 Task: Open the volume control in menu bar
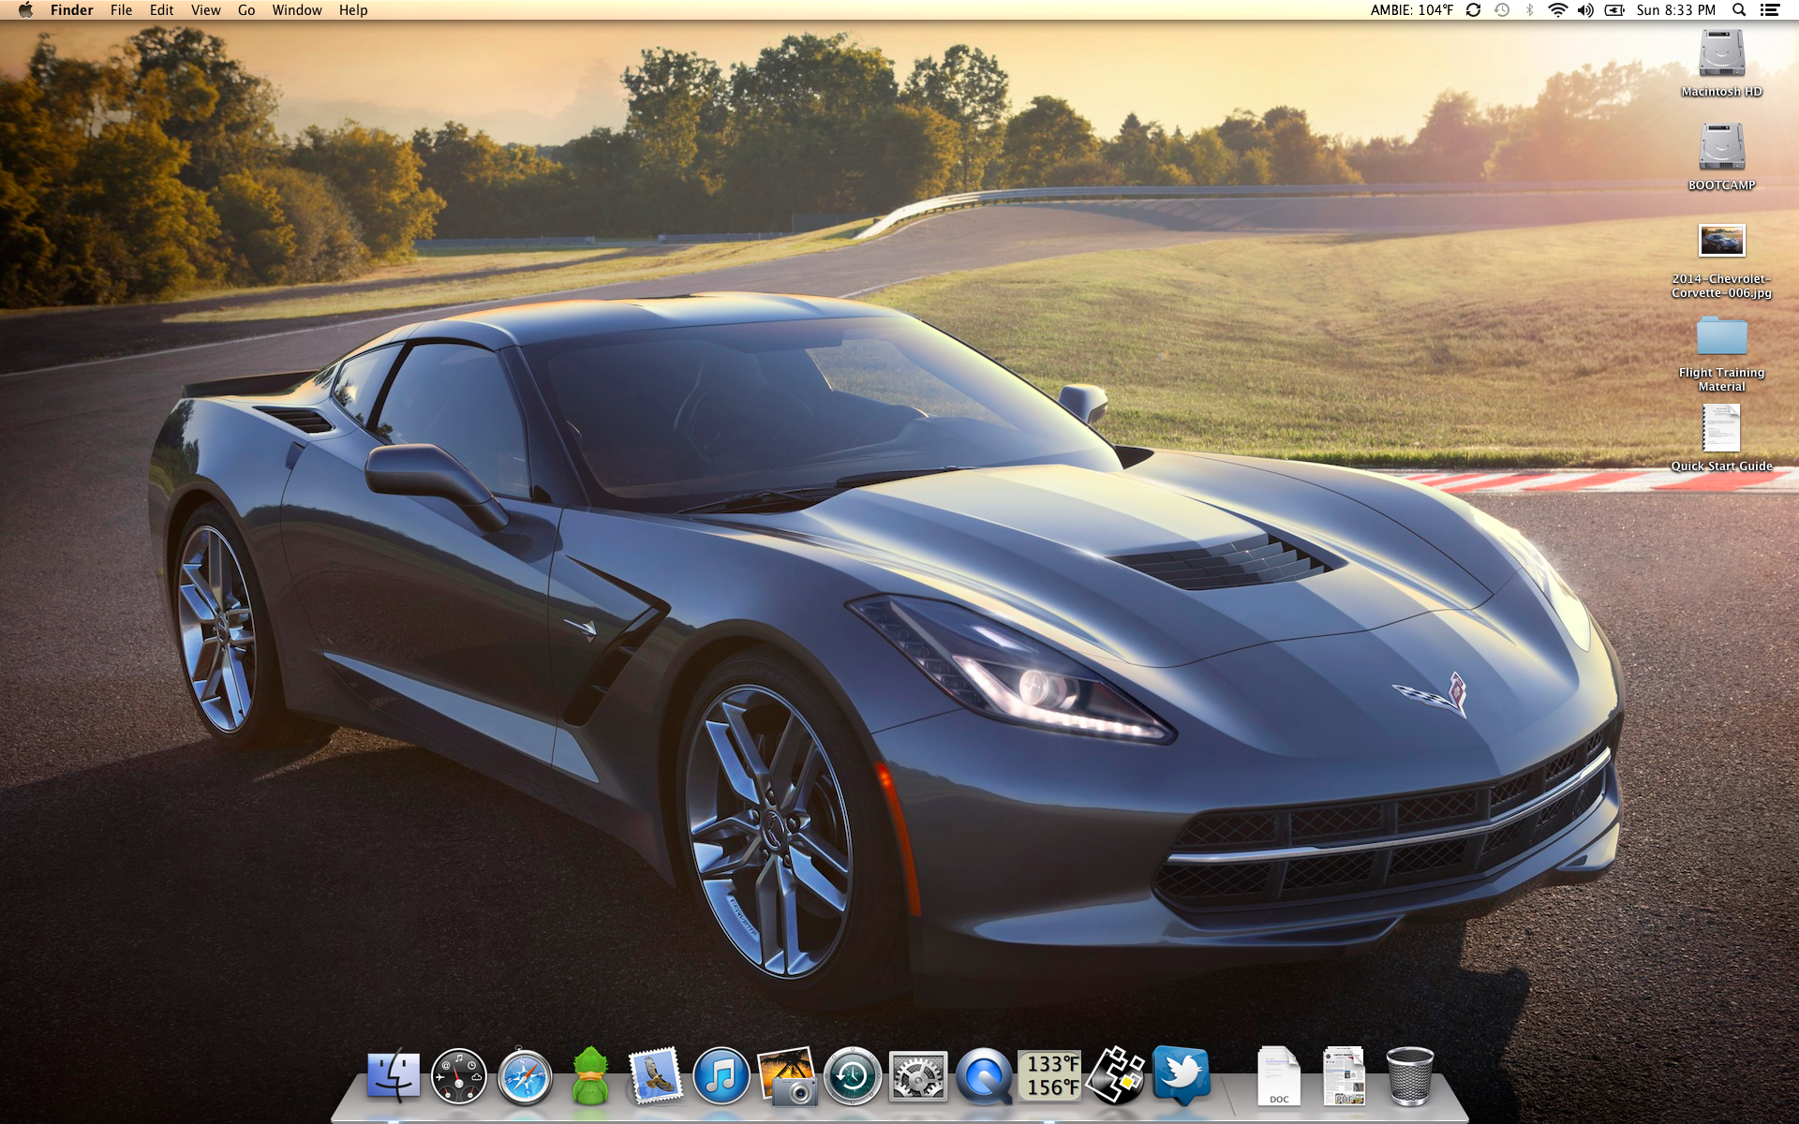coord(1585,10)
